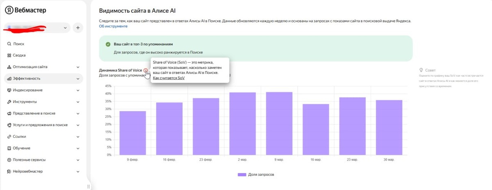Viewport: 492px width, 190px height.
Task: Expand Услуги и предложения в поиске chevron
Action: coord(78,125)
